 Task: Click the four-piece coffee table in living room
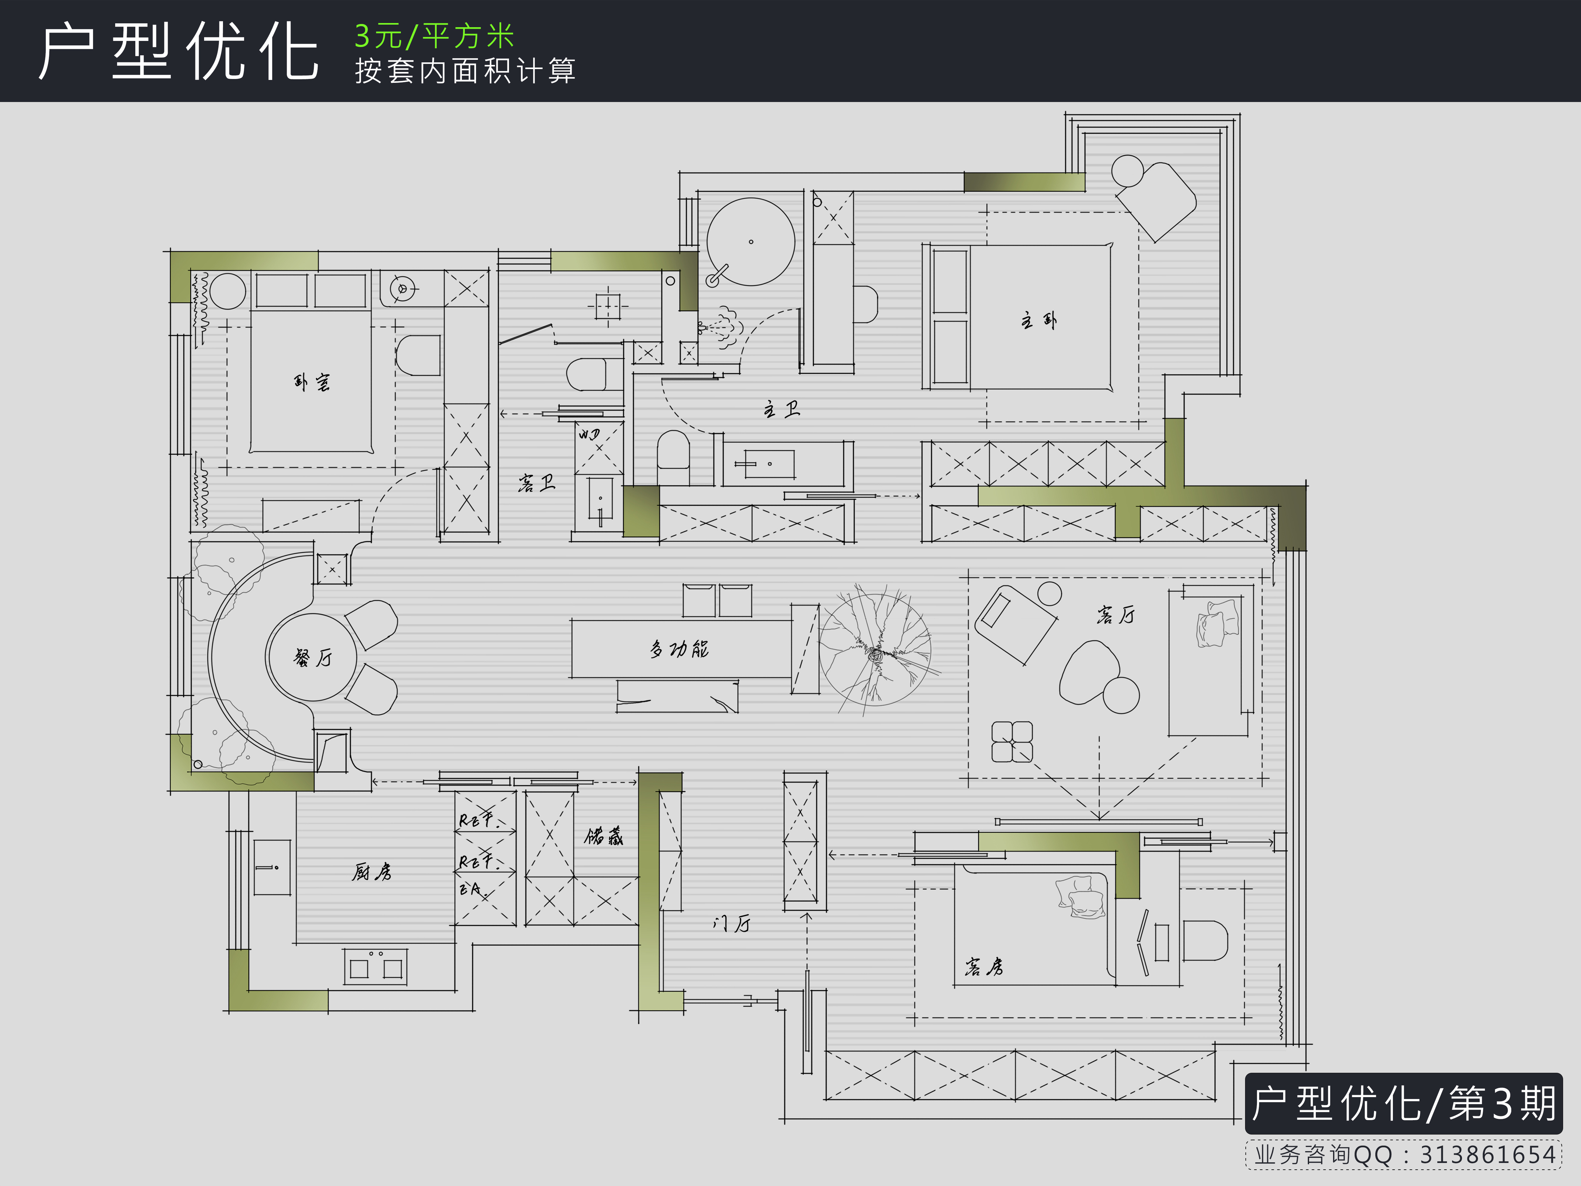[x=1012, y=742]
